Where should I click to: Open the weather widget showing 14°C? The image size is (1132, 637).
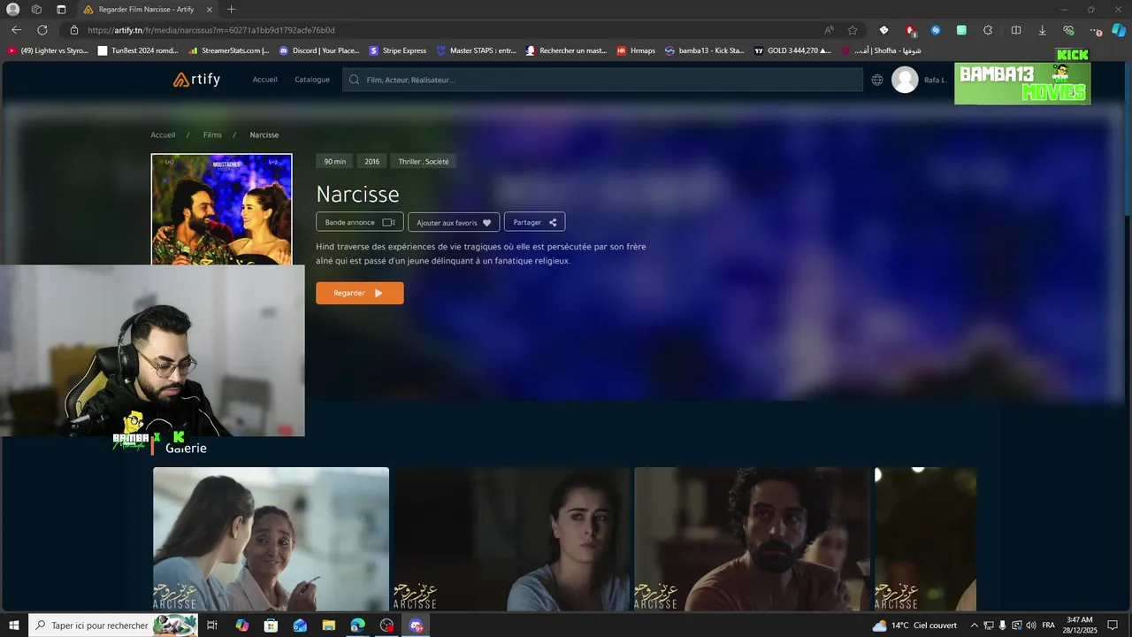point(915,625)
